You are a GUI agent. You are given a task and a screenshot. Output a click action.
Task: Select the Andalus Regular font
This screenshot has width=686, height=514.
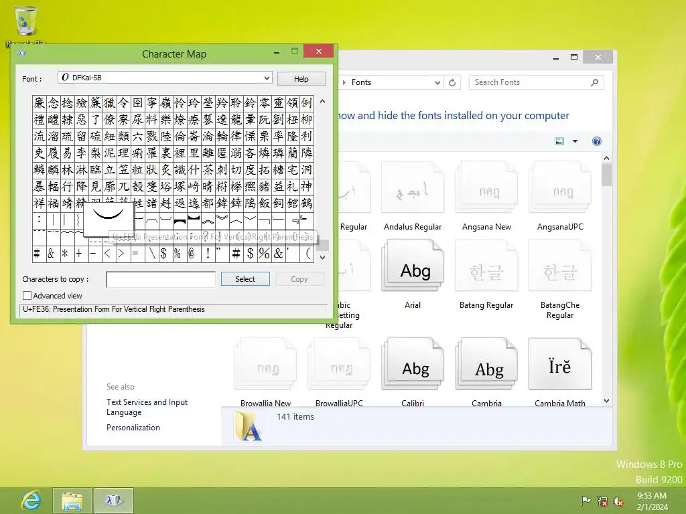tap(413, 197)
